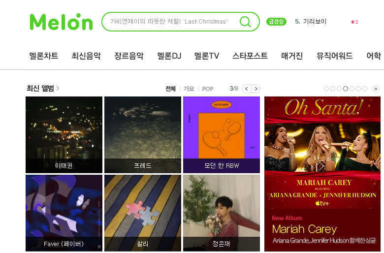Select the first banner indicator dot
Viewport: 384px width, 253px height.
tap(326, 89)
